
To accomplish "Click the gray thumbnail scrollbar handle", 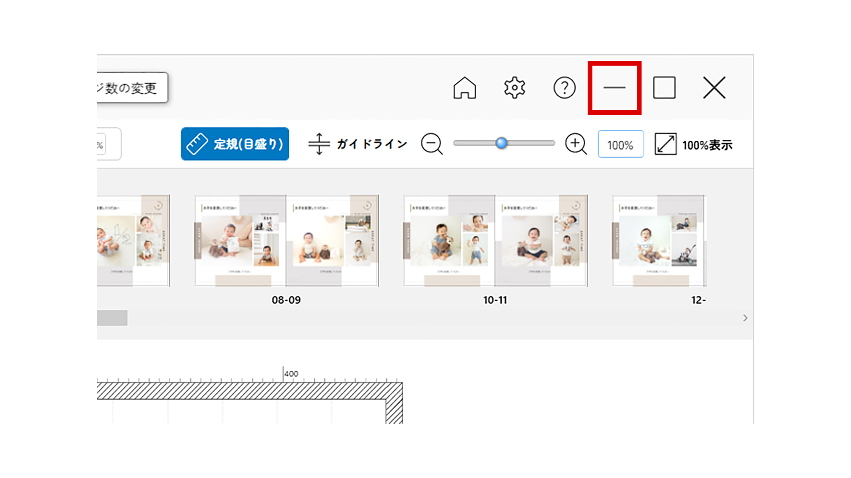I will click(112, 318).
